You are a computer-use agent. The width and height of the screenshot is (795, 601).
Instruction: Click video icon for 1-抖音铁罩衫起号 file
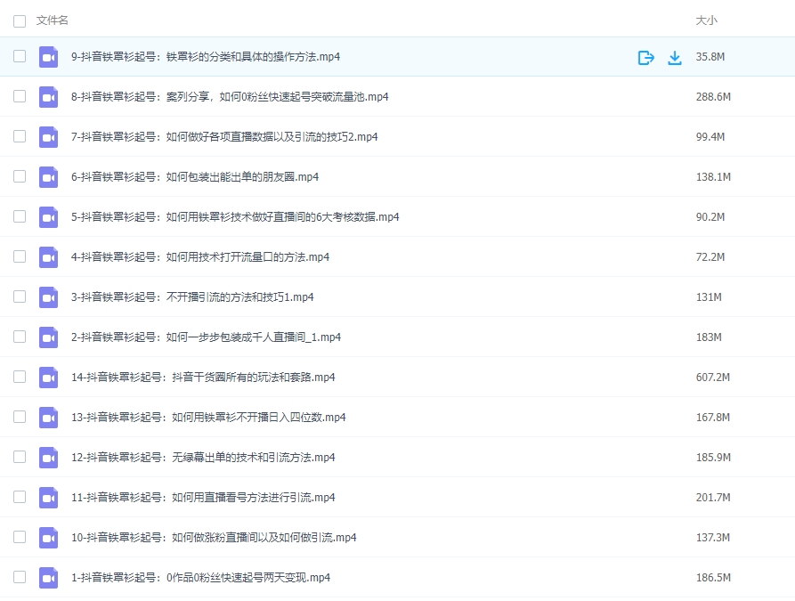pyautogui.click(x=48, y=578)
